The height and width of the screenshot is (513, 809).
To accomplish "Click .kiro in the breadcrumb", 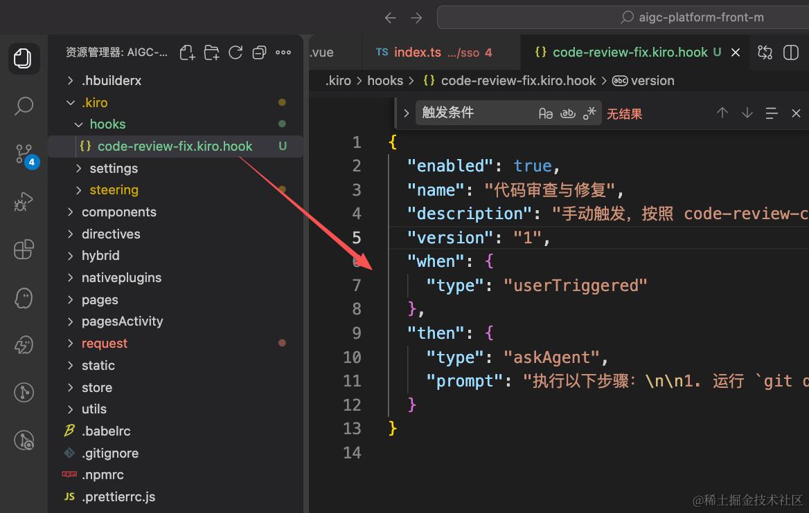I will point(338,81).
